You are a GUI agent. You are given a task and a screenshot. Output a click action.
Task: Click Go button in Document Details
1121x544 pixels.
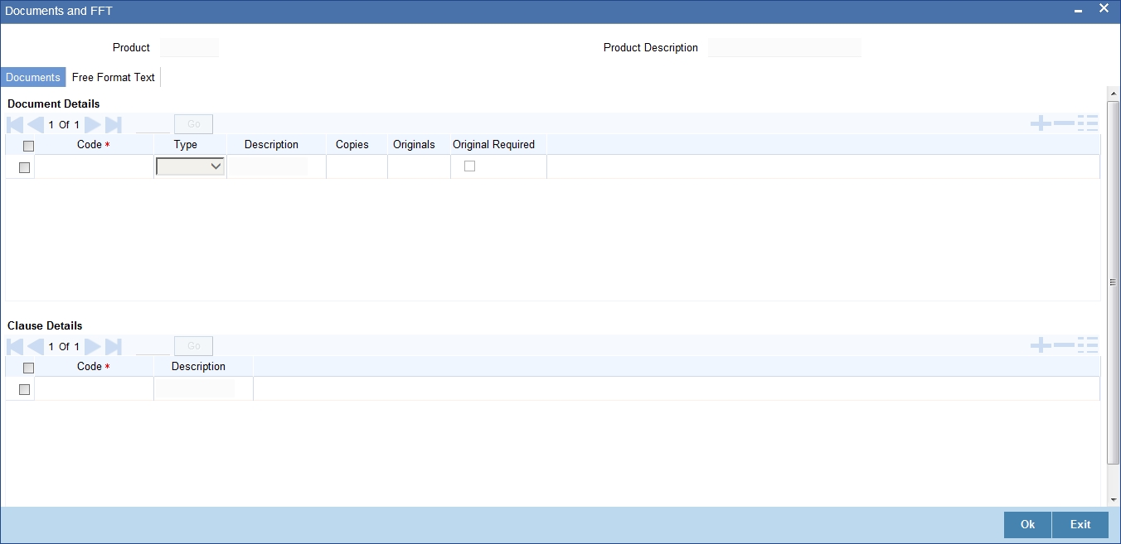(x=193, y=124)
